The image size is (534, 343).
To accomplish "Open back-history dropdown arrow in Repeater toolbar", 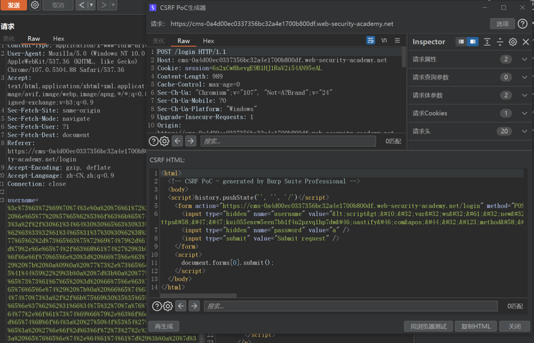I will coord(91,5).
